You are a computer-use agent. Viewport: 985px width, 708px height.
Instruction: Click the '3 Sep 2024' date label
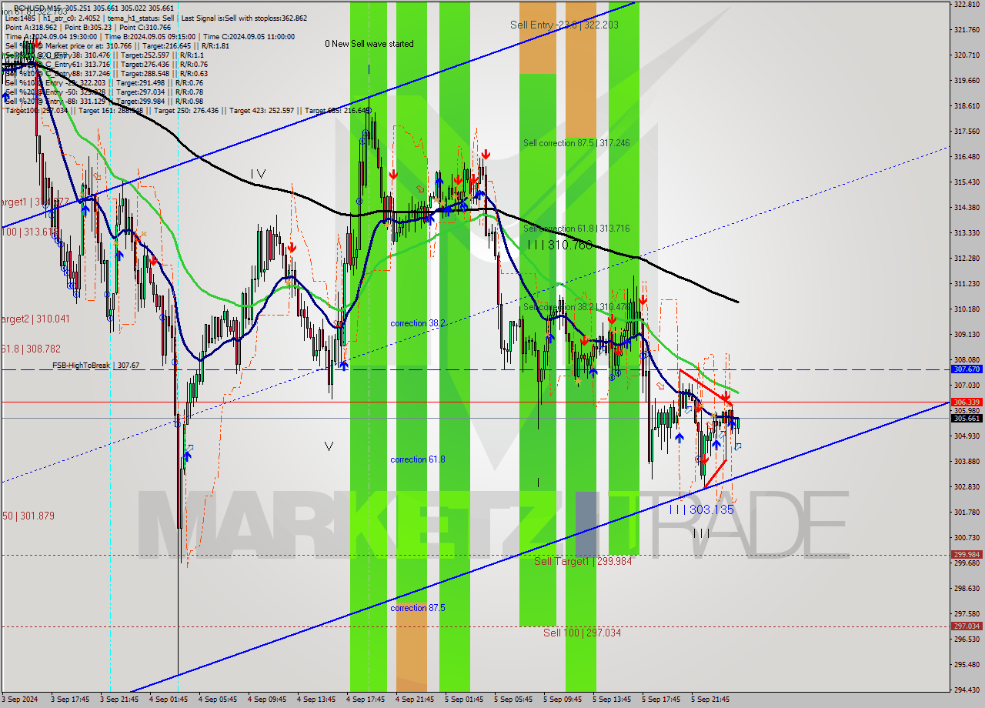20,700
